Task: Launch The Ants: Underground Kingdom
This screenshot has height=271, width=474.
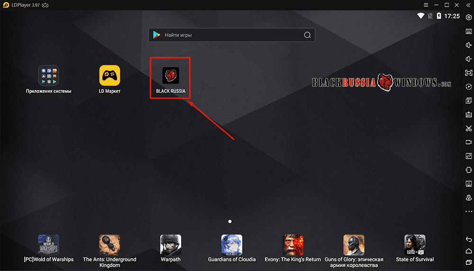Action: [x=109, y=245]
